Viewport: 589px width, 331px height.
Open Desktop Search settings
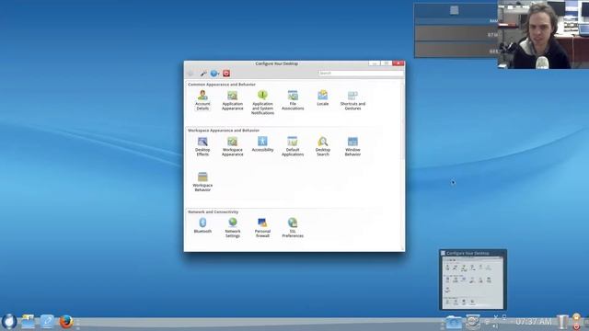pyautogui.click(x=323, y=146)
